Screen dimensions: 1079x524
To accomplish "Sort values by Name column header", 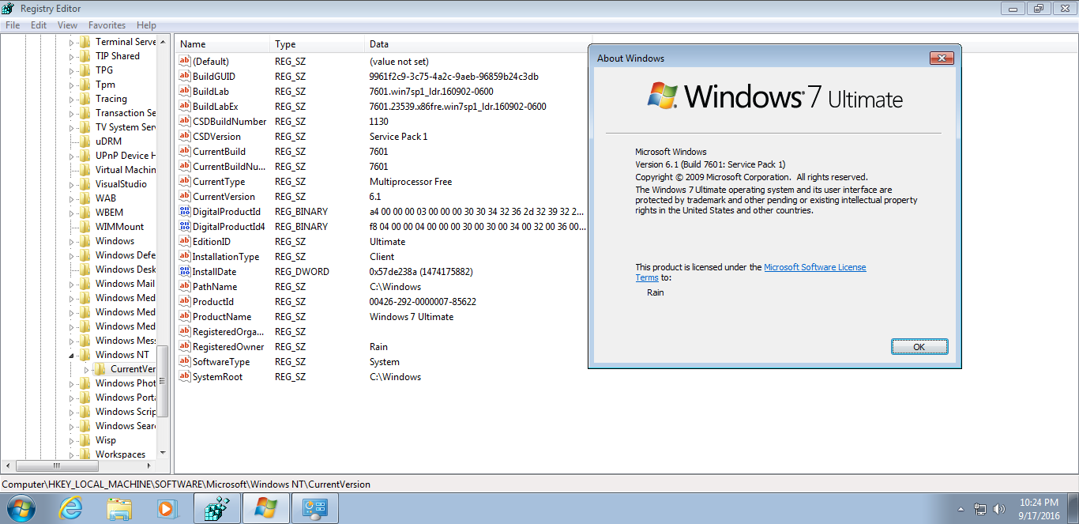I will 223,44.
